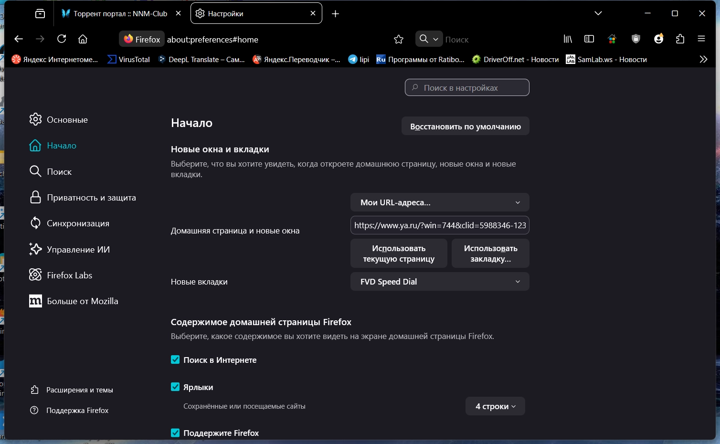Uncheck the "Поиск в Интернете" checkbox
This screenshot has height=444, width=720.
175,360
